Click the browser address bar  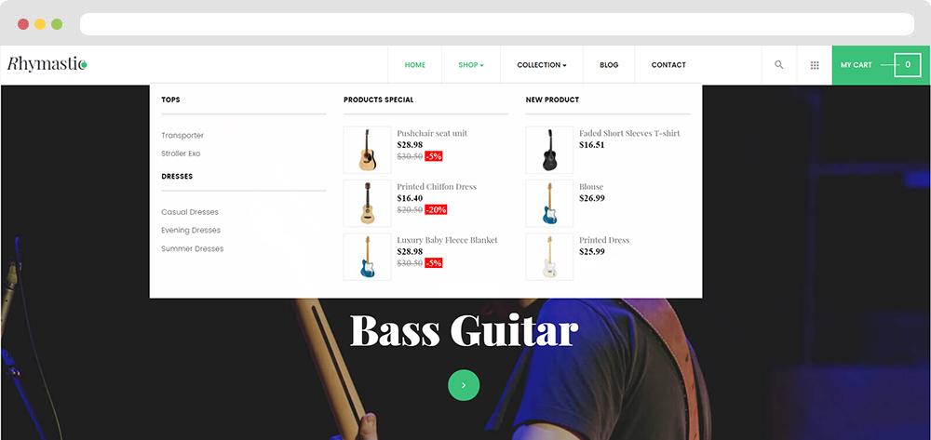click(497, 24)
